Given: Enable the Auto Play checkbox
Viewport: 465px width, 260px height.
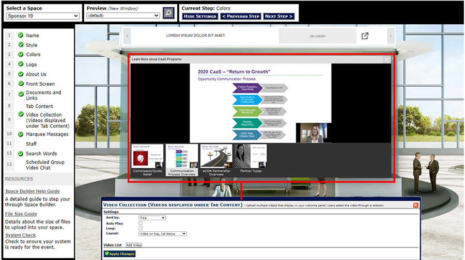Looking at the screenshot, I should (x=141, y=223).
